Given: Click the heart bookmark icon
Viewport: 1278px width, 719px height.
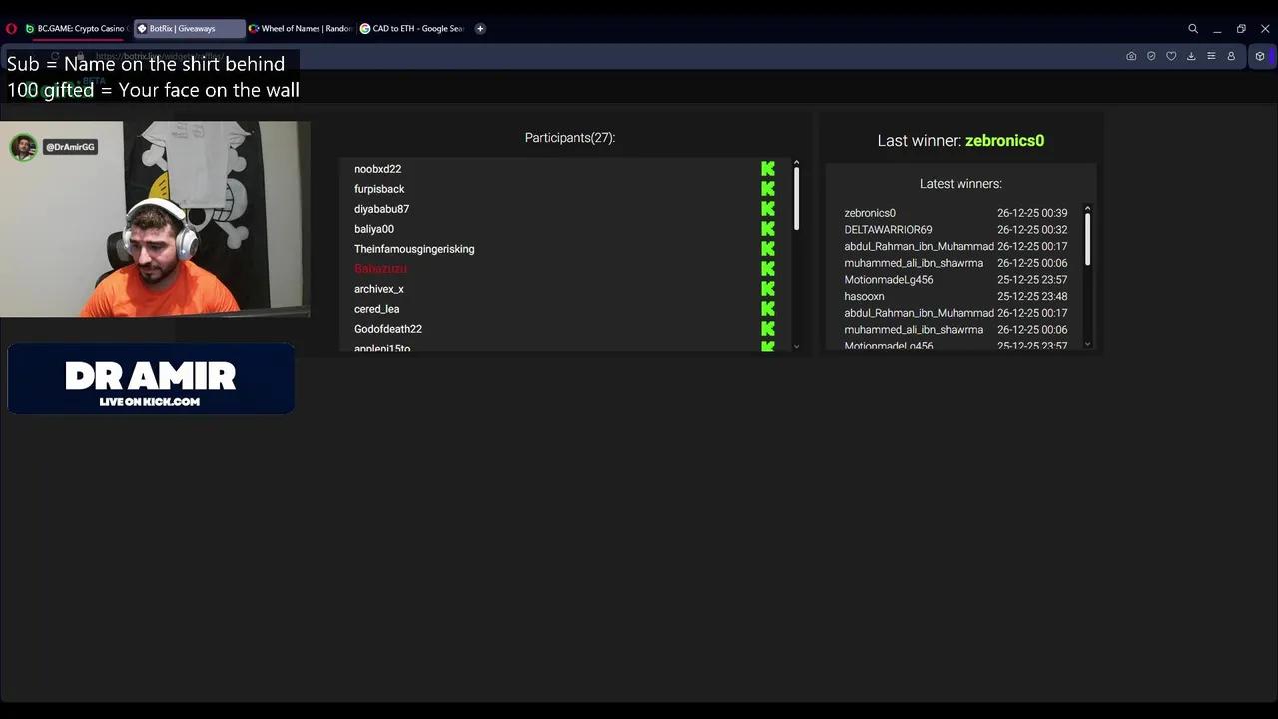Looking at the screenshot, I should coord(1171,56).
